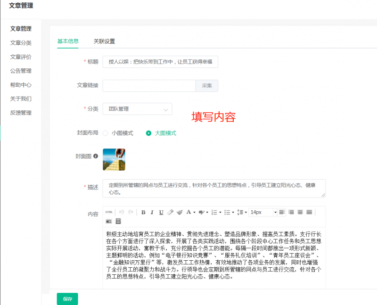Select the format painter brush icon
This screenshot has height=305, width=377.
click(180, 212)
